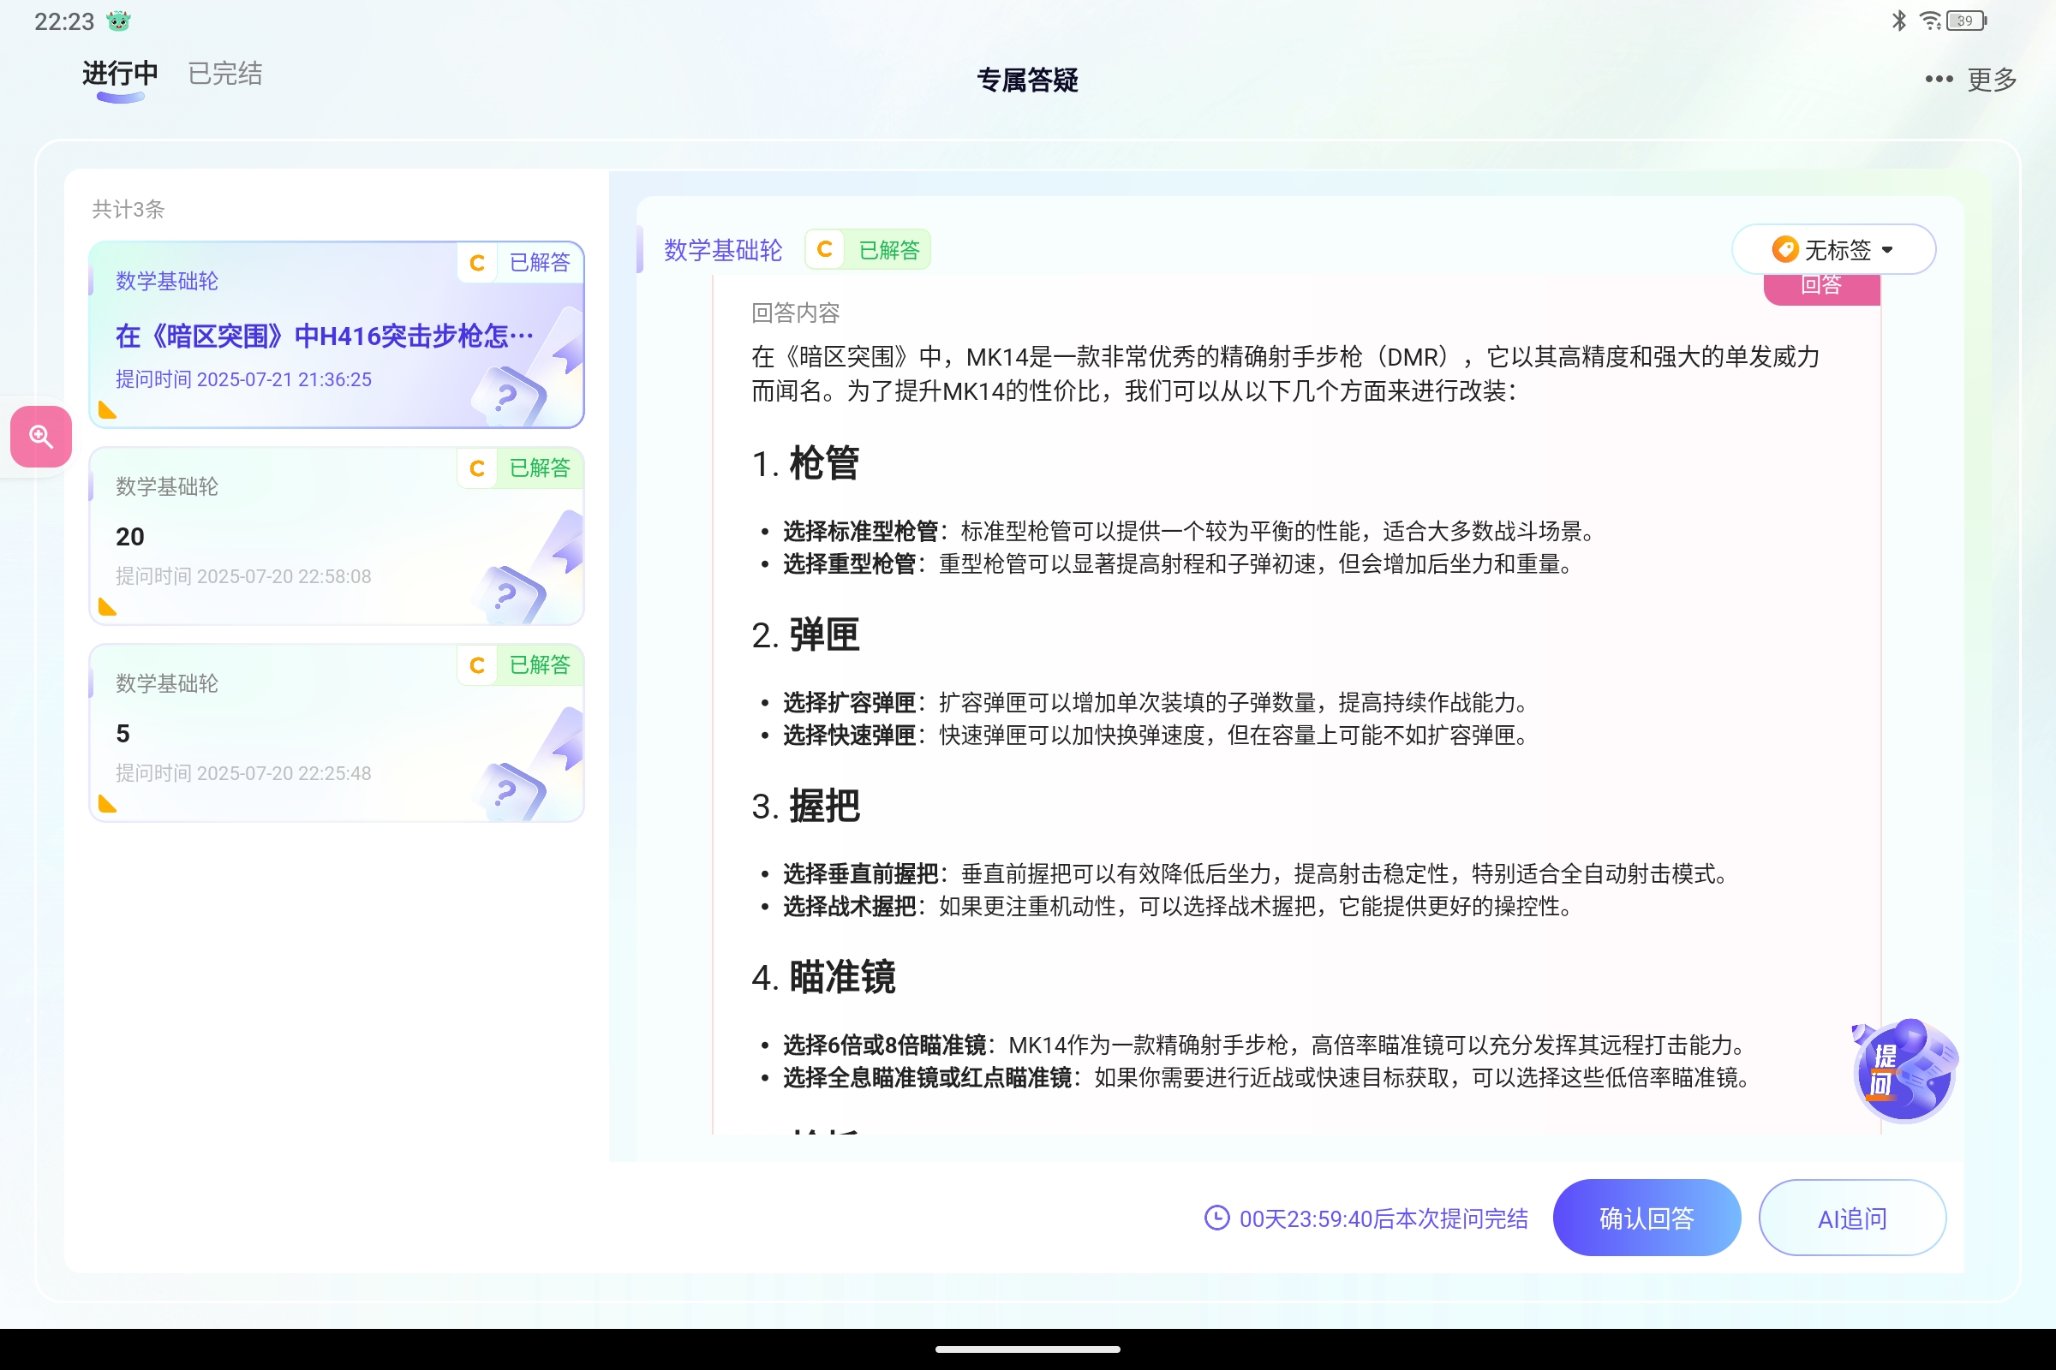Tap the 已解答 badge on H416 card
The height and width of the screenshot is (1370, 2056).
click(x=541, y=263)
